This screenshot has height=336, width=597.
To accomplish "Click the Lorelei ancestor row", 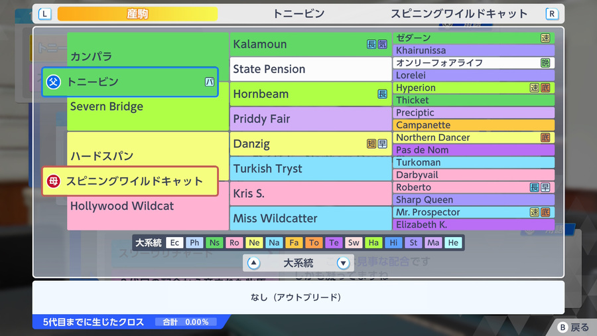I will pyautogui.click(x=473, y=76).
